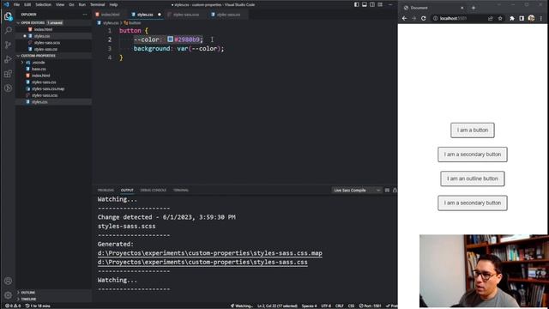Open Manage gear menu in activity bar
549x309 pixels.
click(8, 295)
